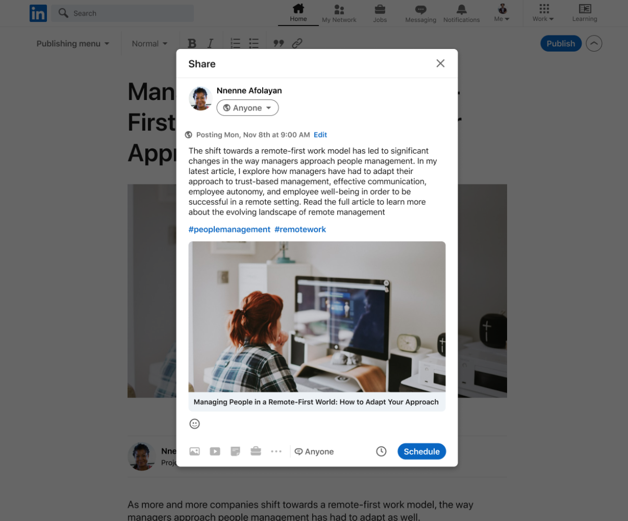The image size is (628, 521).
Task: Click the create document icon
Action: coord(235,452)
